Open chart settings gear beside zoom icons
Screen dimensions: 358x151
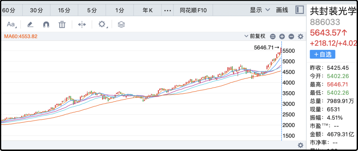pyautogui.click(x=301, y=36)
